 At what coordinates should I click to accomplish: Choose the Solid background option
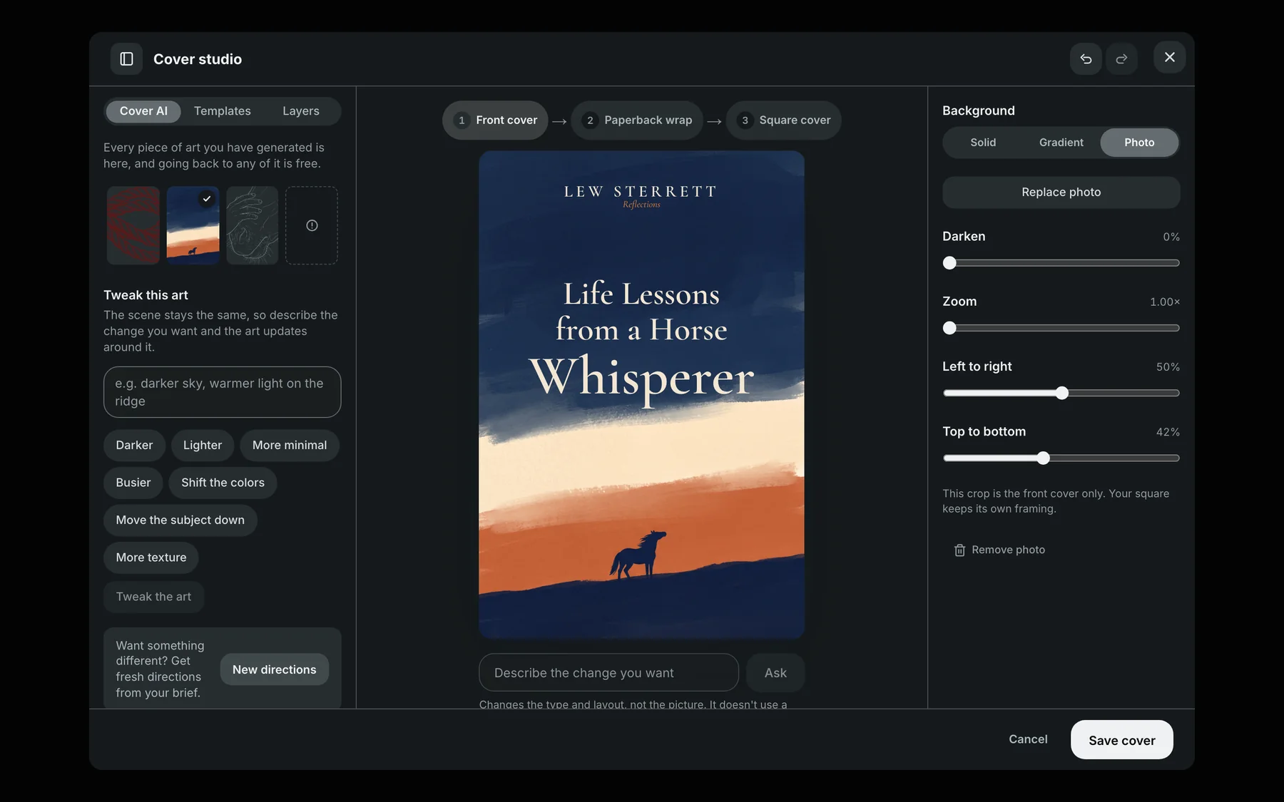pos(983,143)
